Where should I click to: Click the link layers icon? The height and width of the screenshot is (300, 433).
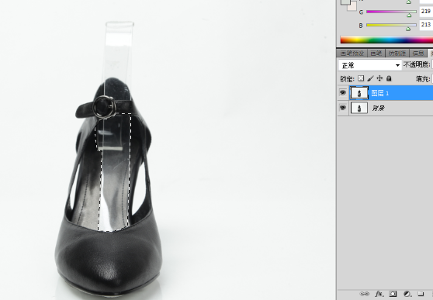365,294
